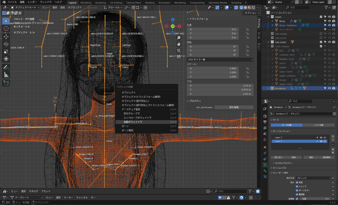Image resolution: width=338 pixels, height=205 pixels.
Task: Click the Add Cube tool icon
Action: 6,83
